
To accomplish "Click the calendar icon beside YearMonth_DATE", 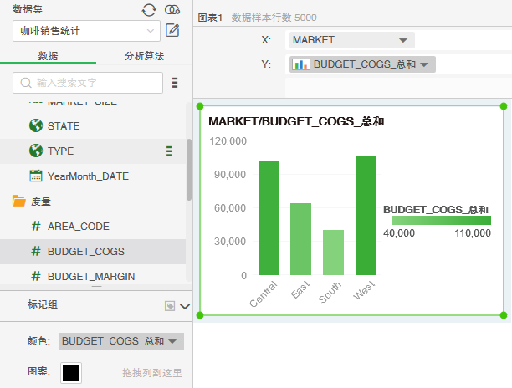I will pos(36,176).
